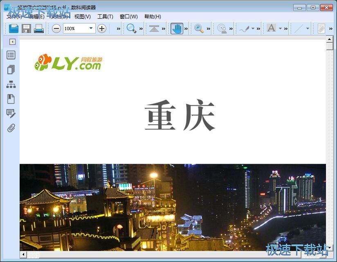
Task: Zoom in with the plus button
Action: (101, 29)
